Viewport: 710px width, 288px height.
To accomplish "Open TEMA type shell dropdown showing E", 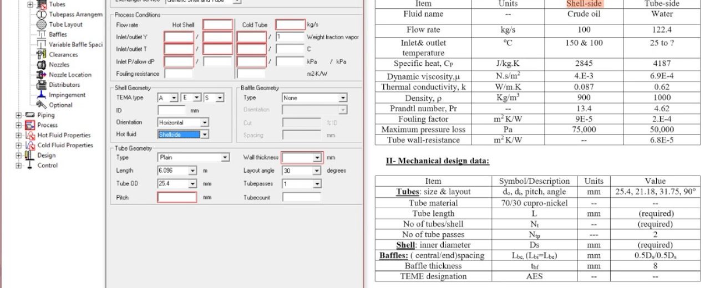I will click(197, 98).
